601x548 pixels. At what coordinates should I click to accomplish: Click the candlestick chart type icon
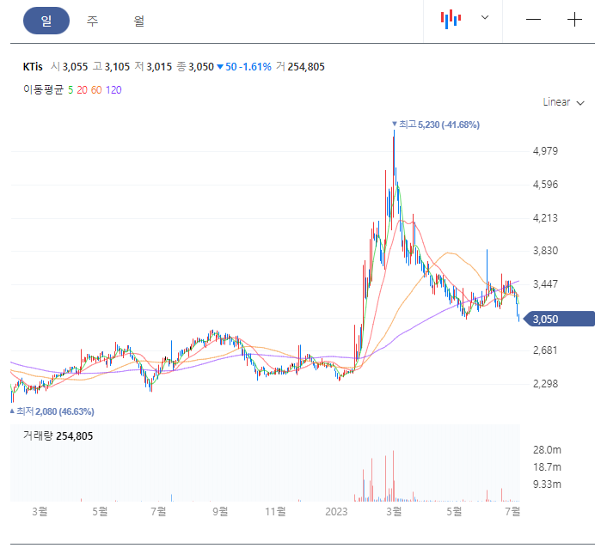point(451,19)
